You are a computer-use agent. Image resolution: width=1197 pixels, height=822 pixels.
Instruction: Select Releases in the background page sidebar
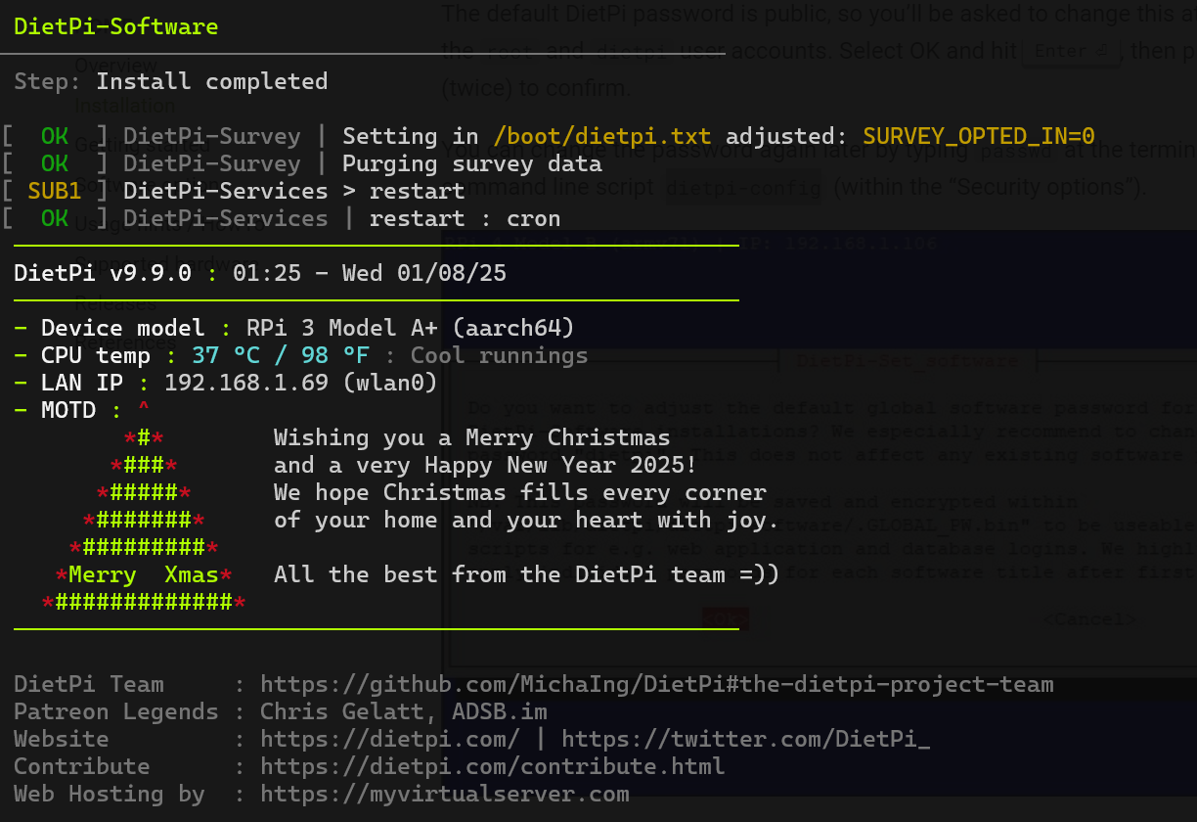[x=115, y=303]
